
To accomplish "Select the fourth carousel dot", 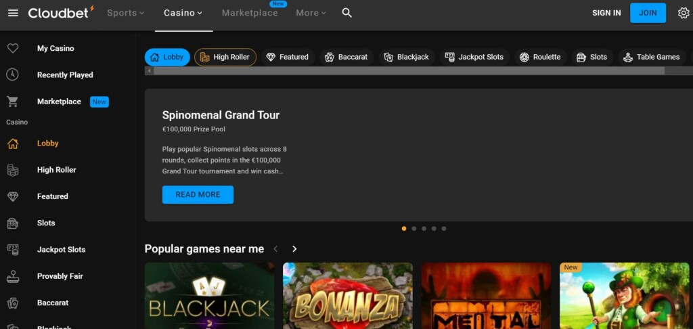I will [x=434, y=229].
